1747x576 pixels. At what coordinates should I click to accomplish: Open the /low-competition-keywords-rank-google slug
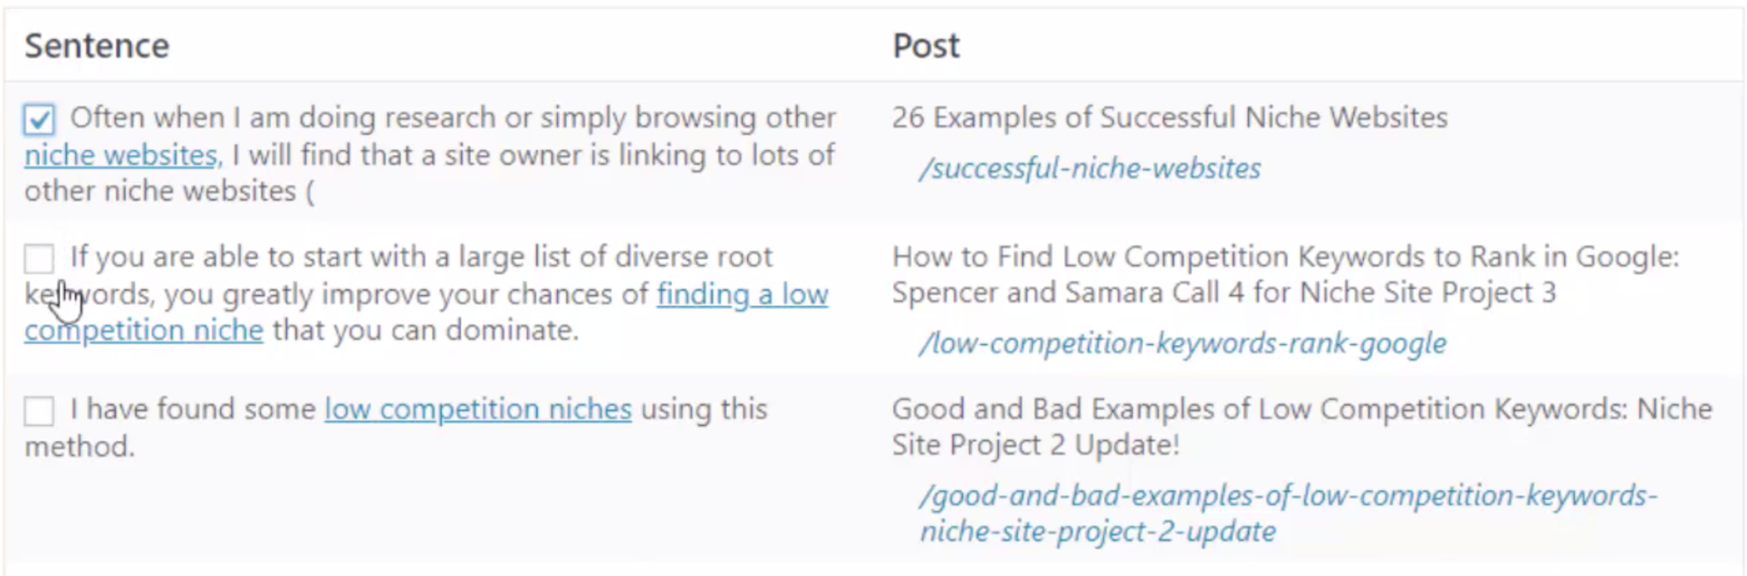click(x=1182, y=343)
